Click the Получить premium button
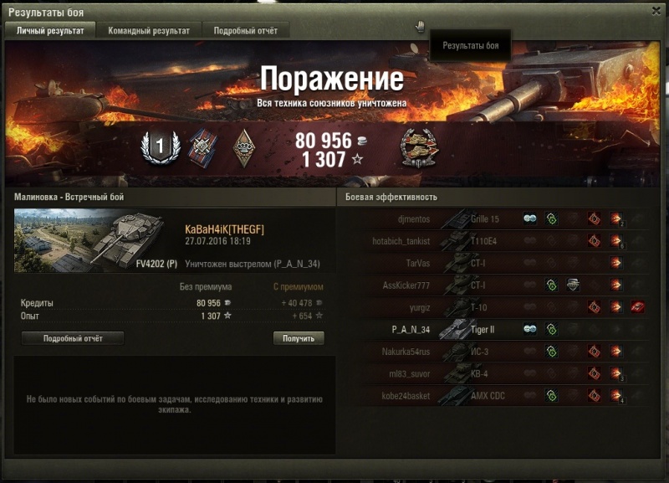Viewport: 669px width, 483px height. [299, 338]
